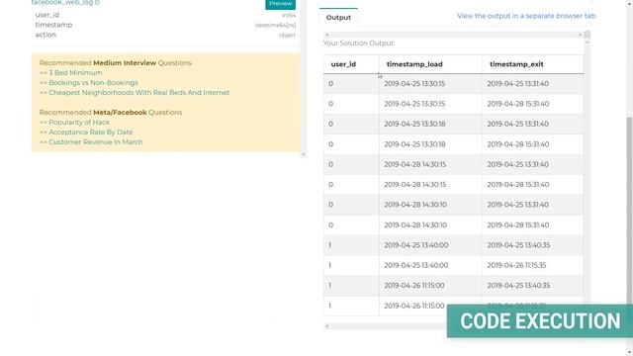Click the Recommended Medium Interview Questions heading

point(116,63)
